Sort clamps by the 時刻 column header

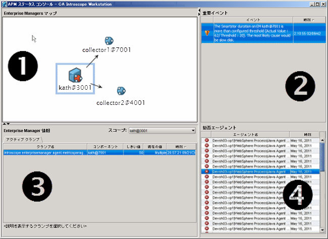tap(181, 147)
